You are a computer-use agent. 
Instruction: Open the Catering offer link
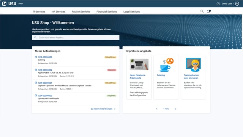[x=161, y=75]
